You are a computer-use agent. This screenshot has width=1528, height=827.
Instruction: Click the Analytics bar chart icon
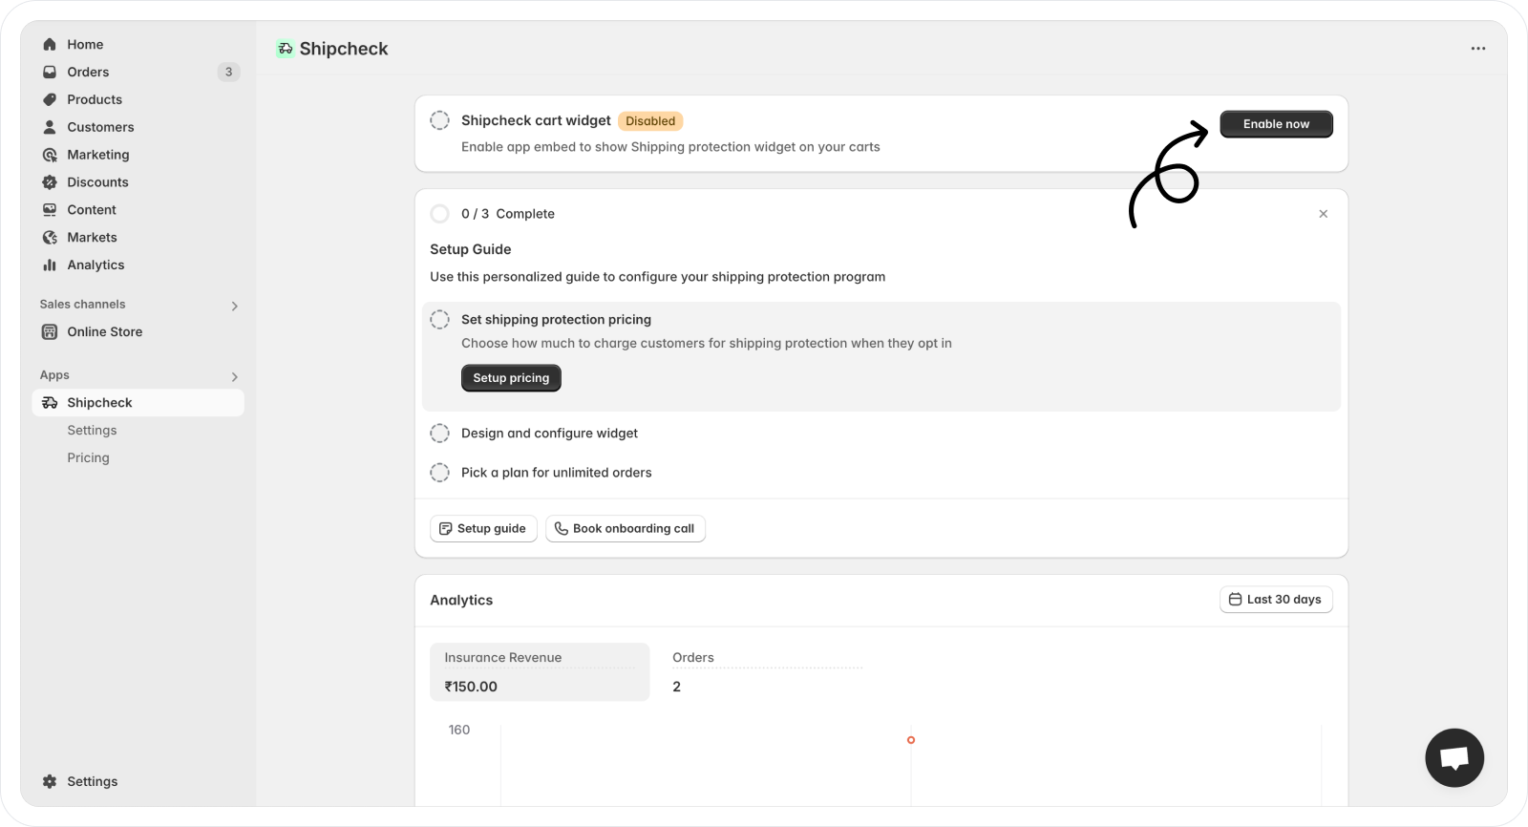(50, 265)
